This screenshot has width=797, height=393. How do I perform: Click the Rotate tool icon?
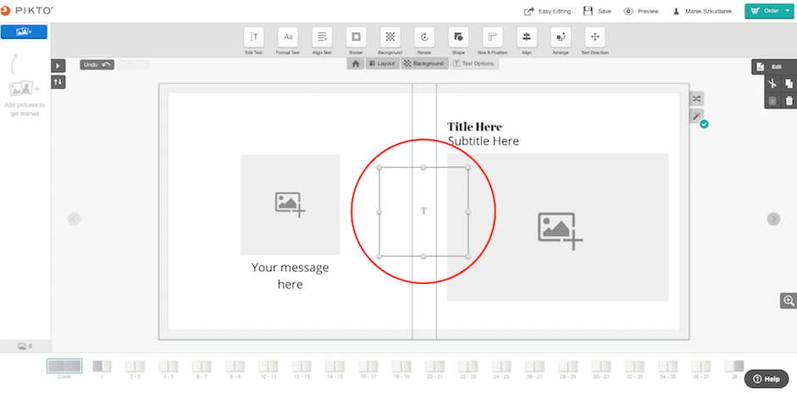(x=424, y=37)
